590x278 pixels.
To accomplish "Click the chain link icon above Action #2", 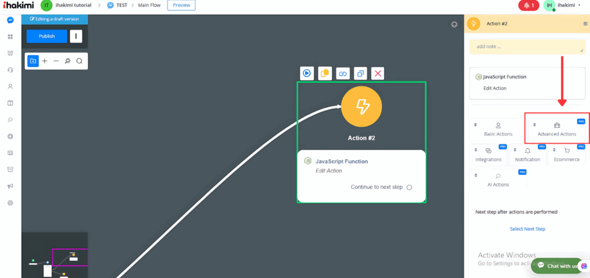I will 343,74.
